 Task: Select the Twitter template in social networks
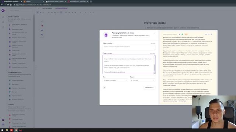coord(15,92)
